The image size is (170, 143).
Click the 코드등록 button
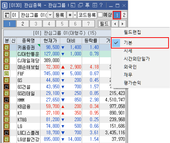(x=87, y=15)
